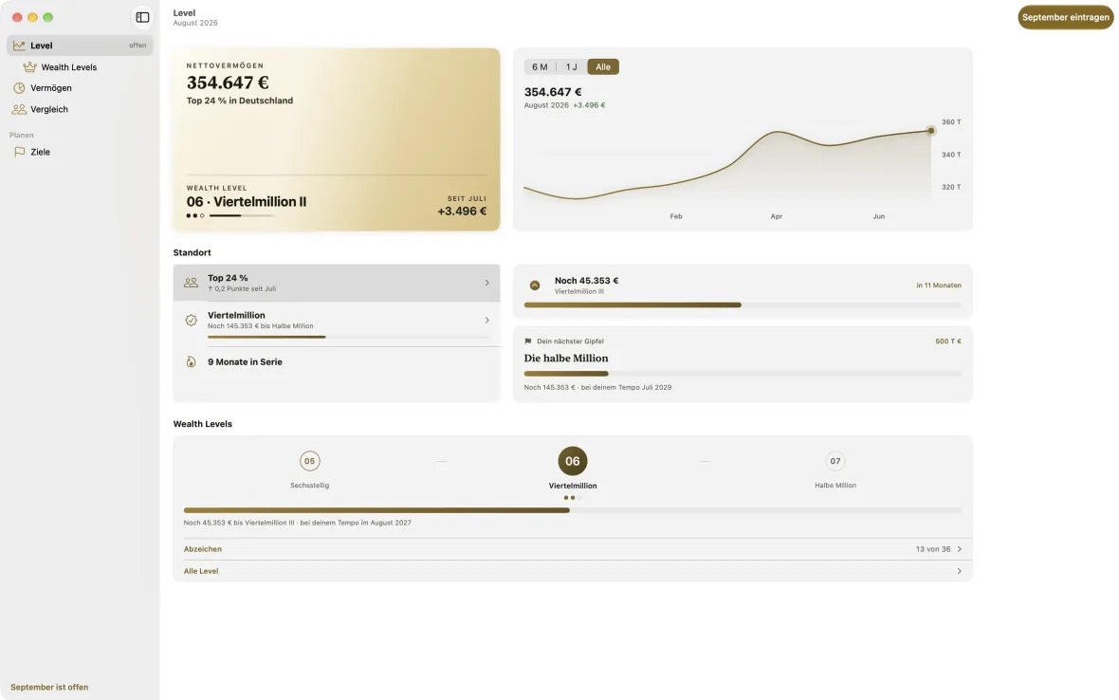This screenshot has height=700, width=1119.
Task: Click progress bar under Noch 45.353 €
Action: pos(743,304)
